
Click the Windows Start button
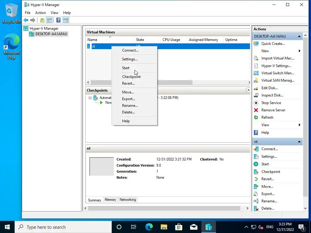coord(7,227)
